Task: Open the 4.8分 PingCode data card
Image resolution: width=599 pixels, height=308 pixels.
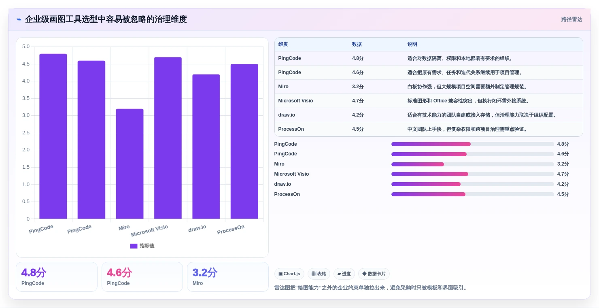Action: [57, 277]
